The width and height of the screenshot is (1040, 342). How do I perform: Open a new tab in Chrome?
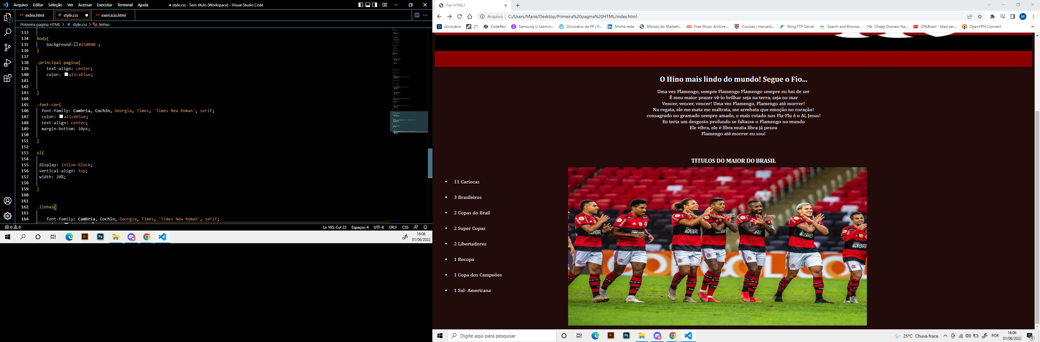517,5
